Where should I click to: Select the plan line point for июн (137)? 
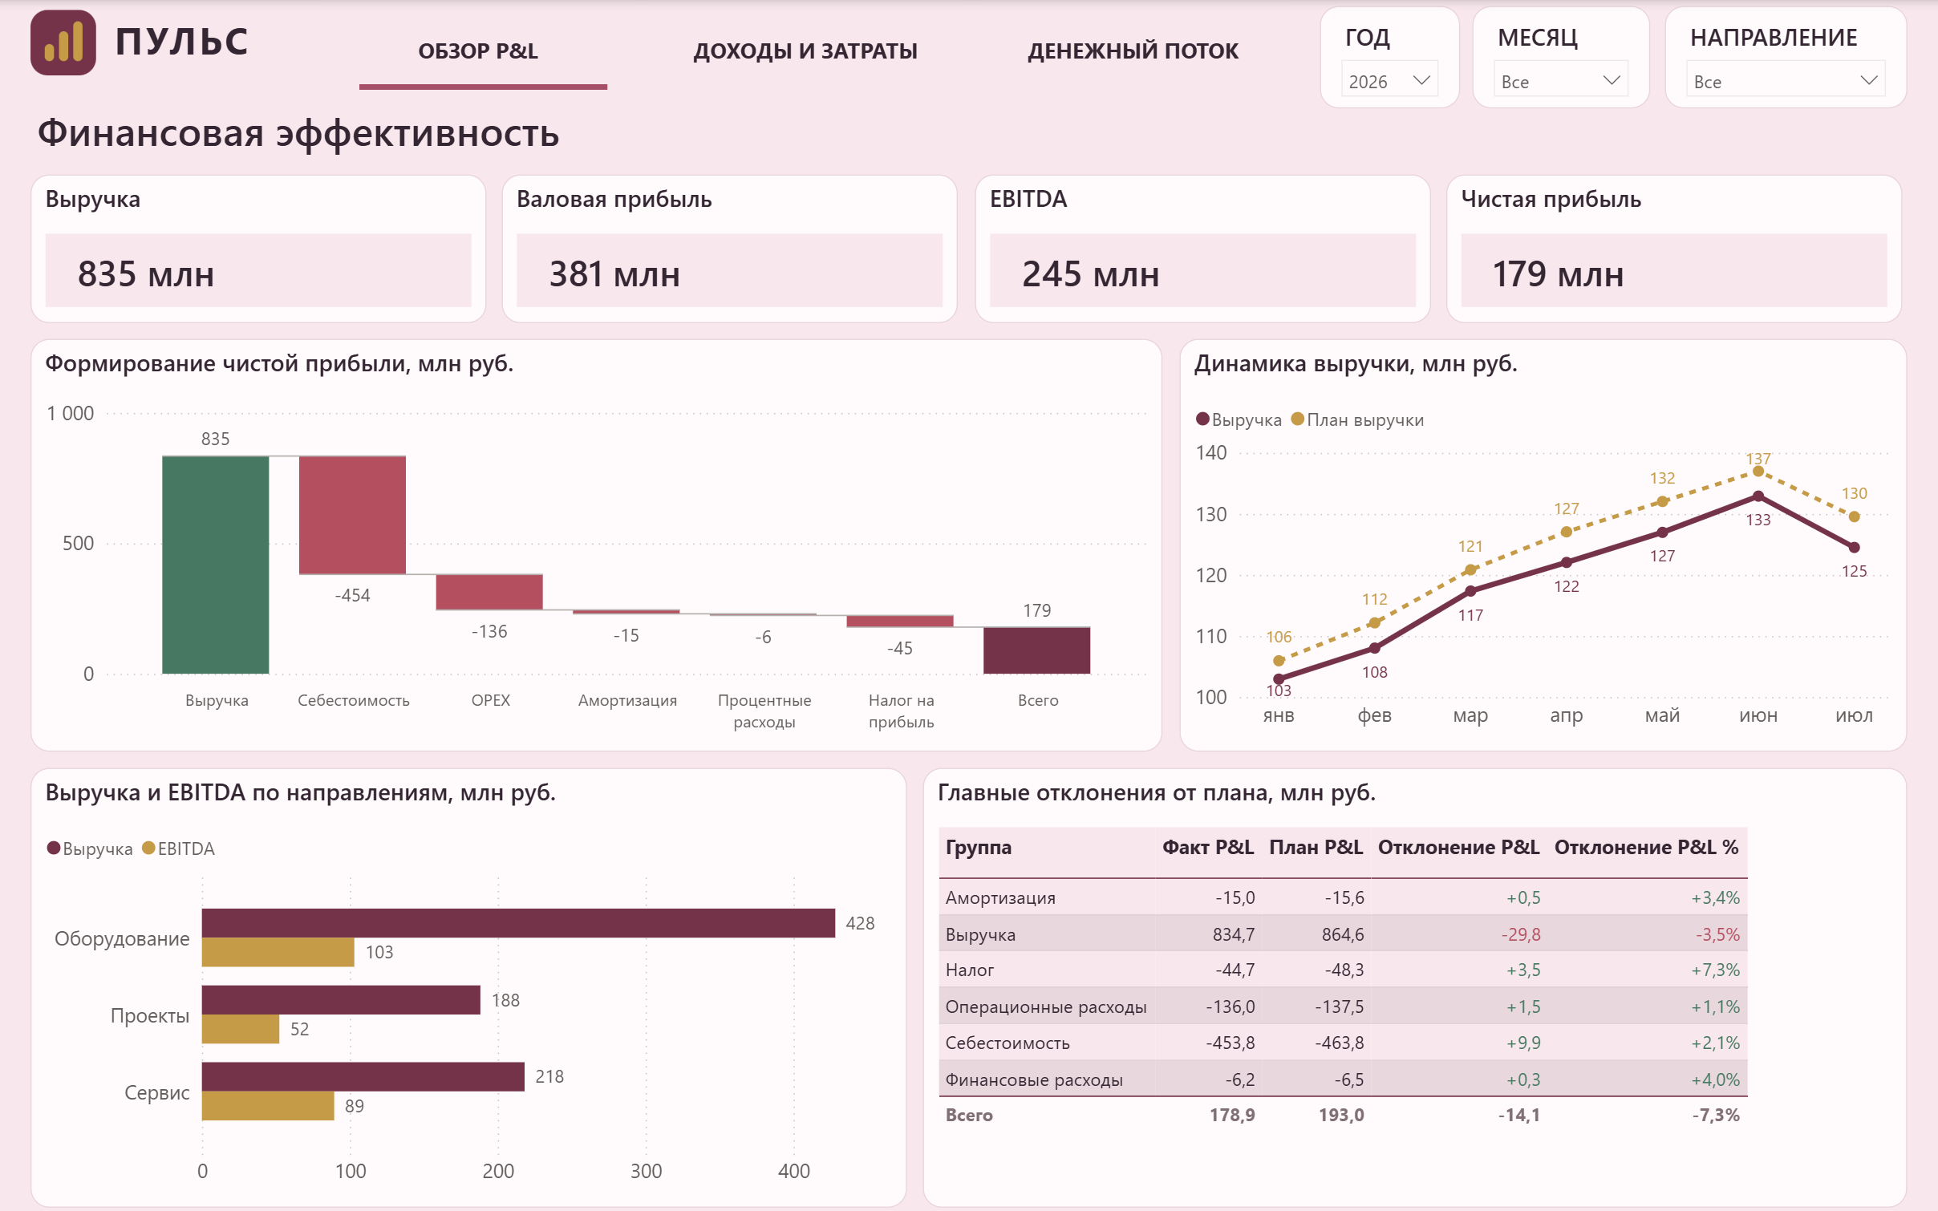tap(1758, 472)
